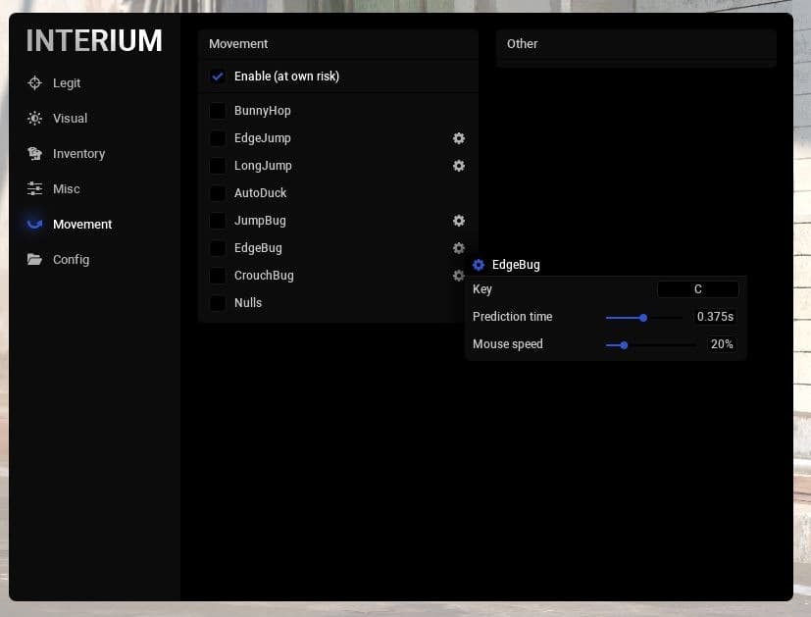Tick the Nulls checkbox

(218, 303)
